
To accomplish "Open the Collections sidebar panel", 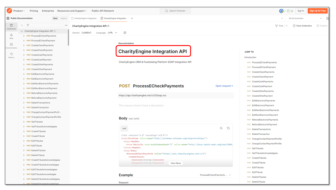I will (11, 27).
